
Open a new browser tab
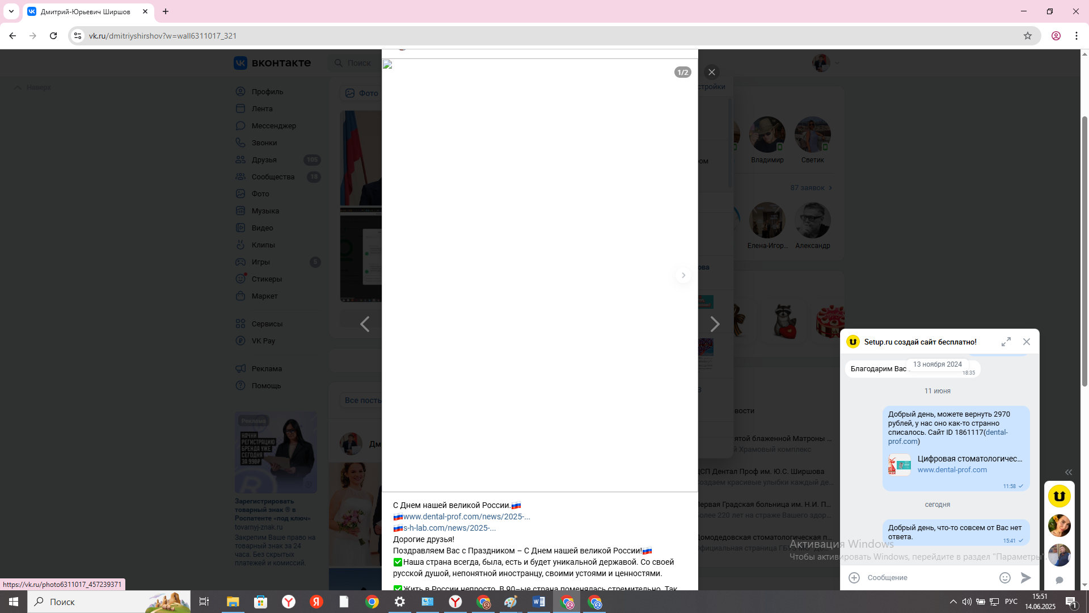coord(166,11)
